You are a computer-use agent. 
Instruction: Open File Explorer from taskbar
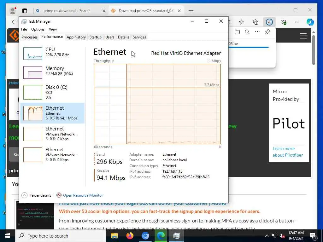(114, 236)
